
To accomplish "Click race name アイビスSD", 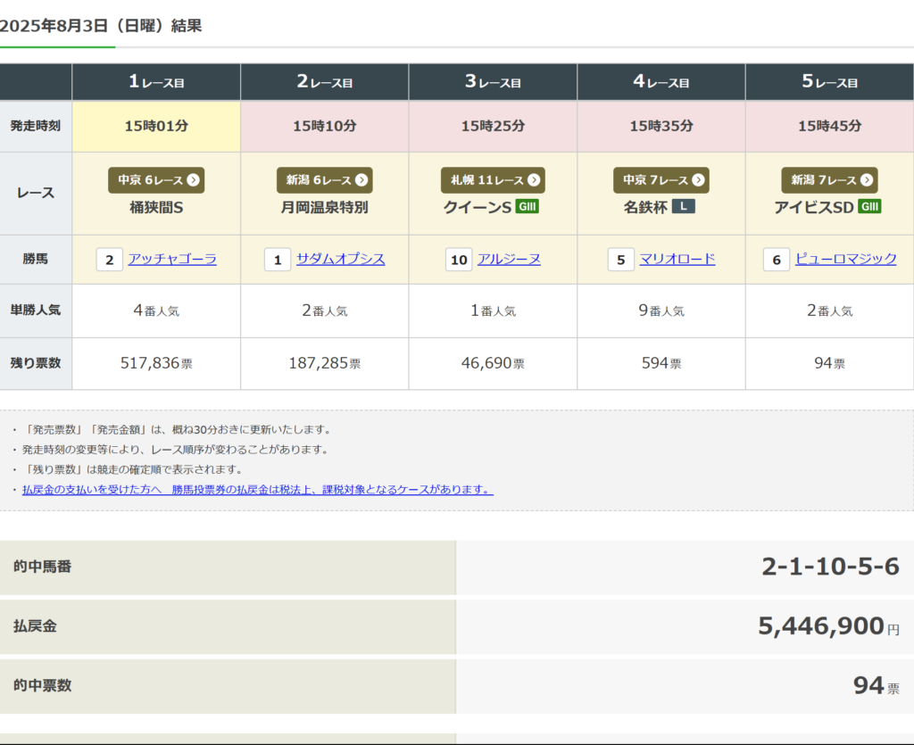I will coord(814,207).
